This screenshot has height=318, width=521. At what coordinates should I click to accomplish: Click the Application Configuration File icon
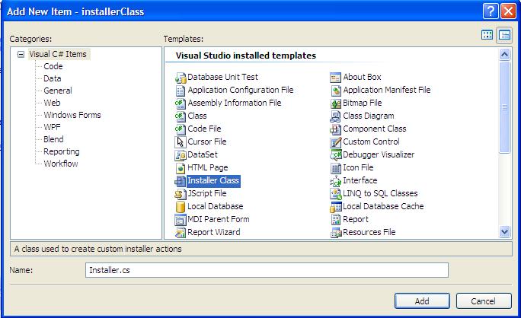(181, 91)
